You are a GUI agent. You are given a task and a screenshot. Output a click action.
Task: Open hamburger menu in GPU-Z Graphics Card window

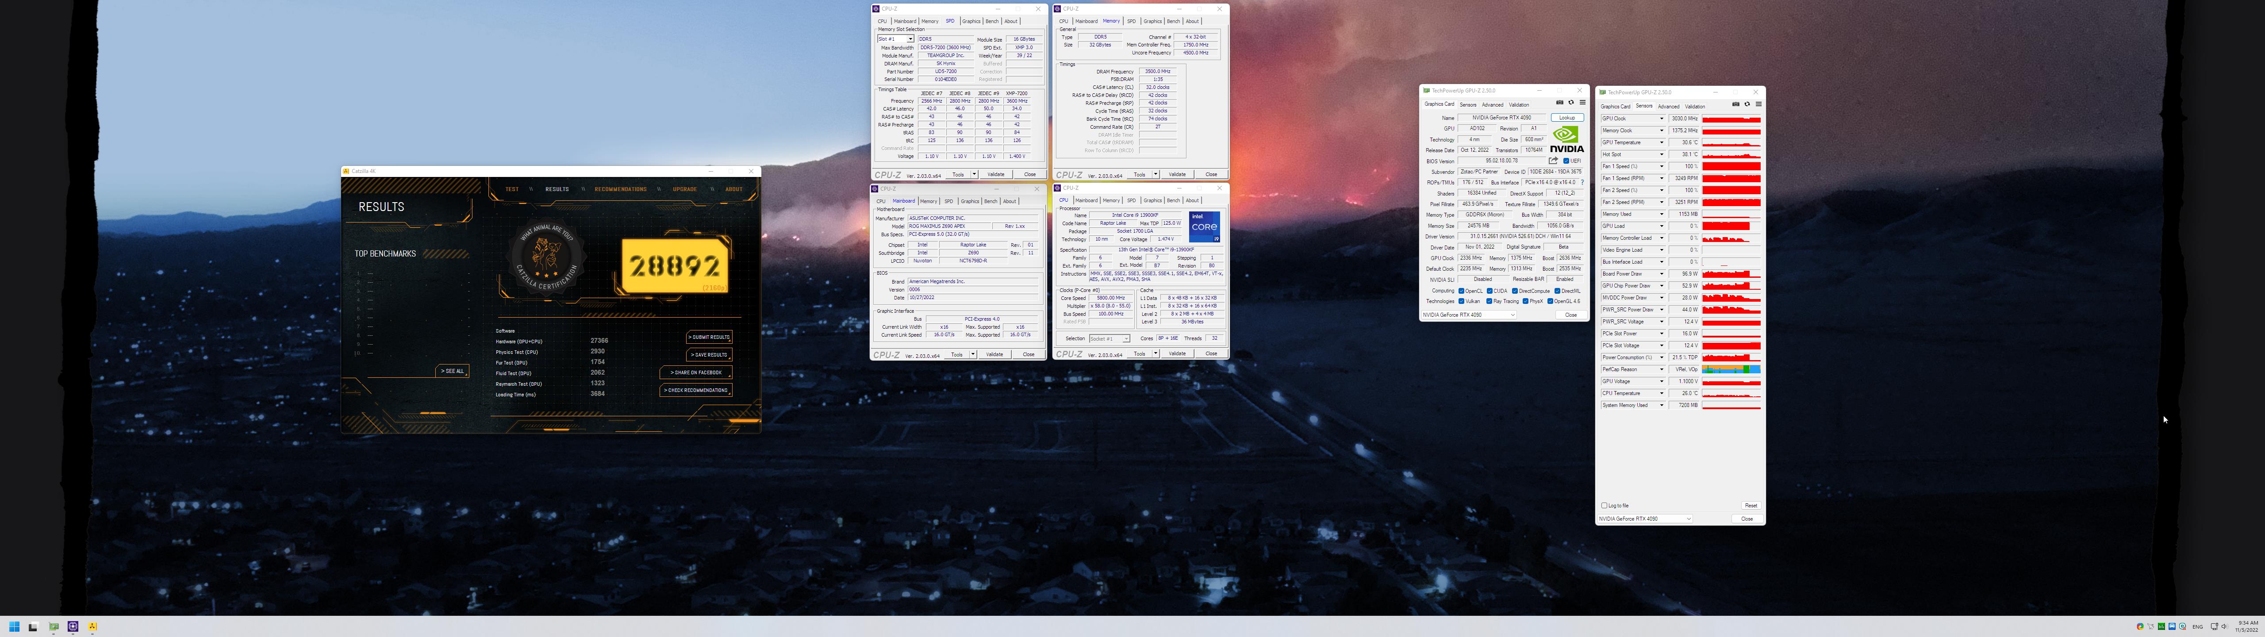pos(1582,103)
